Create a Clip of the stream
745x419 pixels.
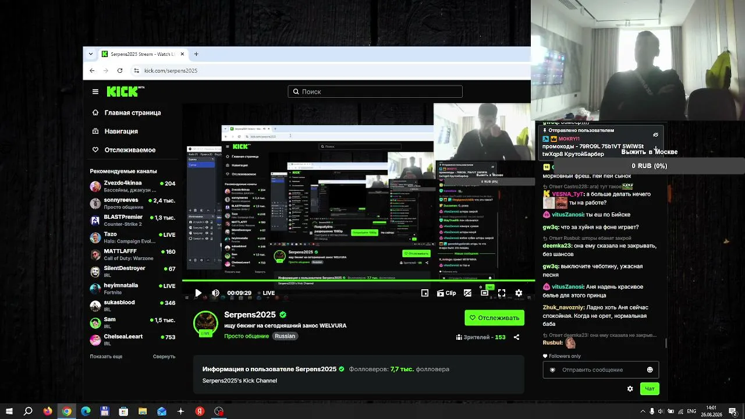tap(446, 293)
